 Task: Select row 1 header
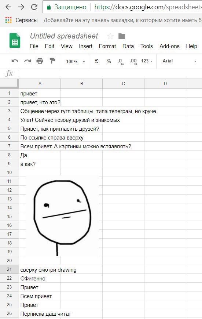[x=9, y=93]
